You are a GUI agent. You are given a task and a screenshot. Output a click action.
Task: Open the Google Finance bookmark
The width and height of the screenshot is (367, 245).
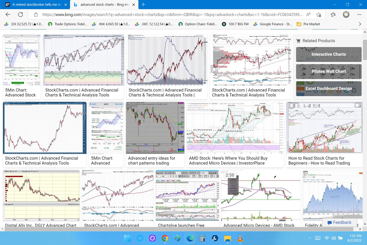pyautogui.click(x=272, y=24)
